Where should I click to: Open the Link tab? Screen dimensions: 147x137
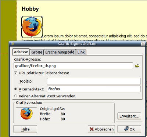[81, 52]
